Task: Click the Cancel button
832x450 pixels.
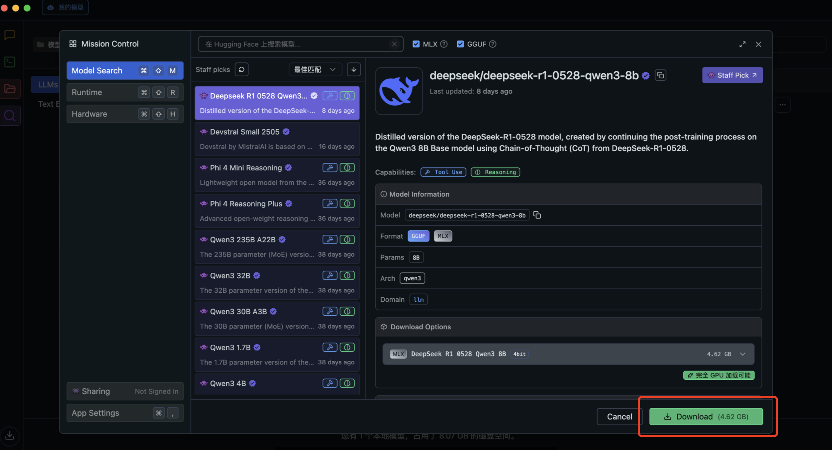Action: [619, 417]
